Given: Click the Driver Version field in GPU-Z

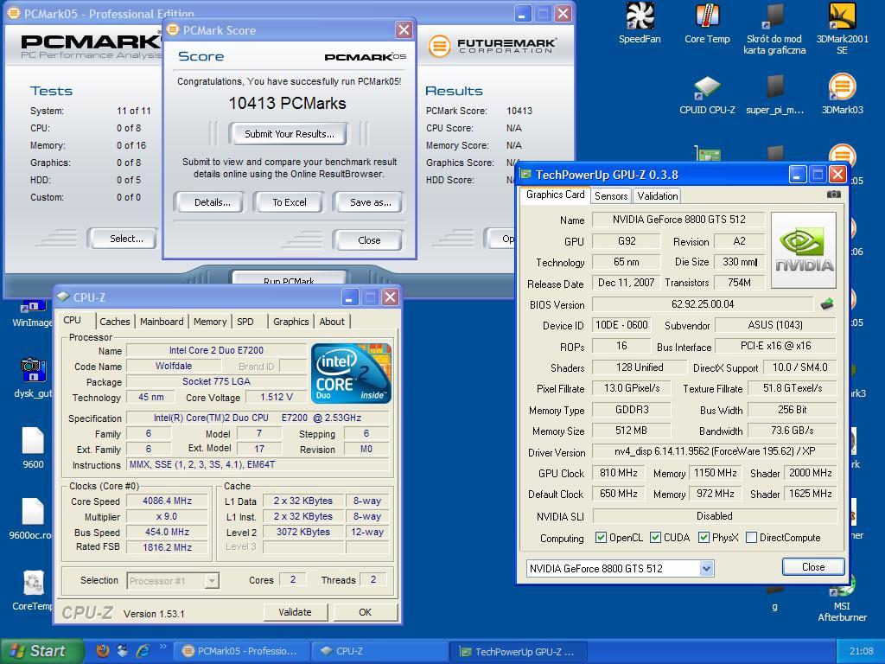Looking at the screenshot, I should point(714,451).
